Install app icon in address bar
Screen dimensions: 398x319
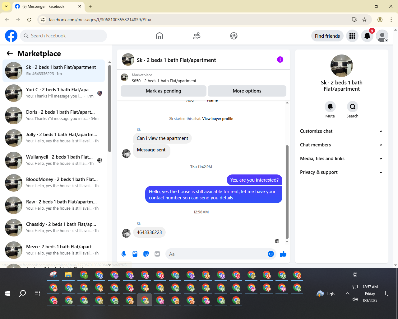(x=354, y=20)
